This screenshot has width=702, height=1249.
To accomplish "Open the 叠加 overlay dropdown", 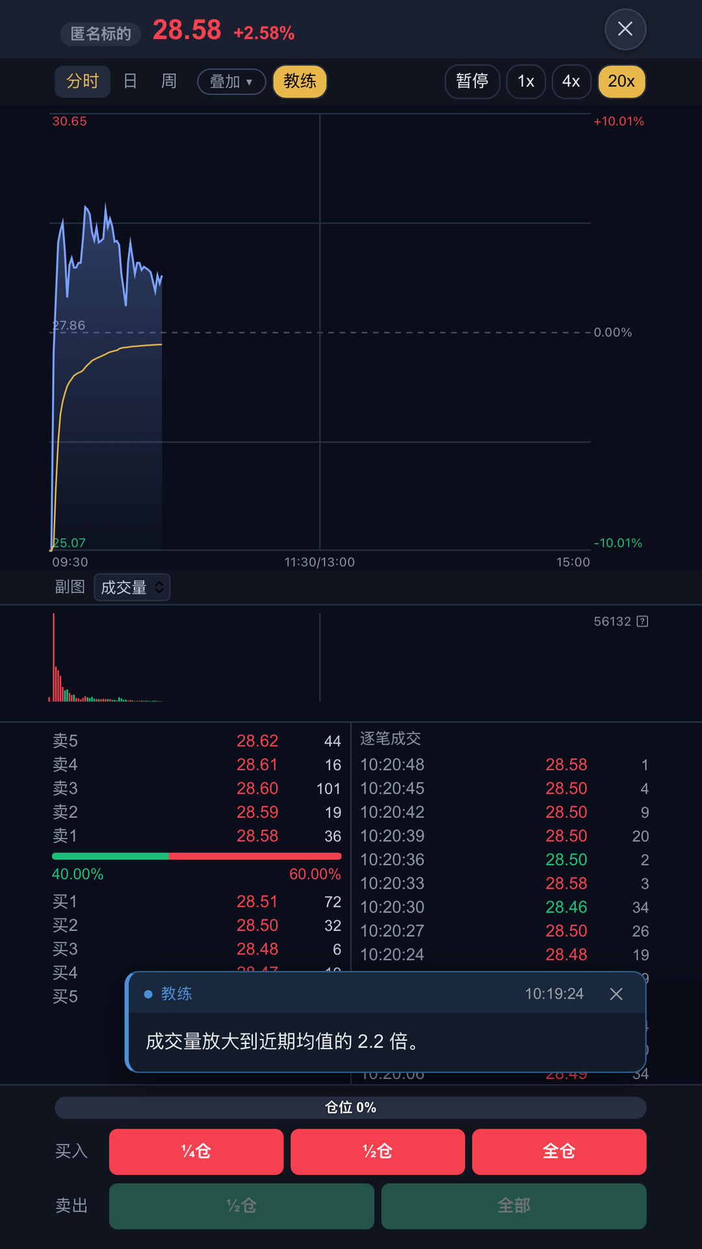I will [231, 82].
